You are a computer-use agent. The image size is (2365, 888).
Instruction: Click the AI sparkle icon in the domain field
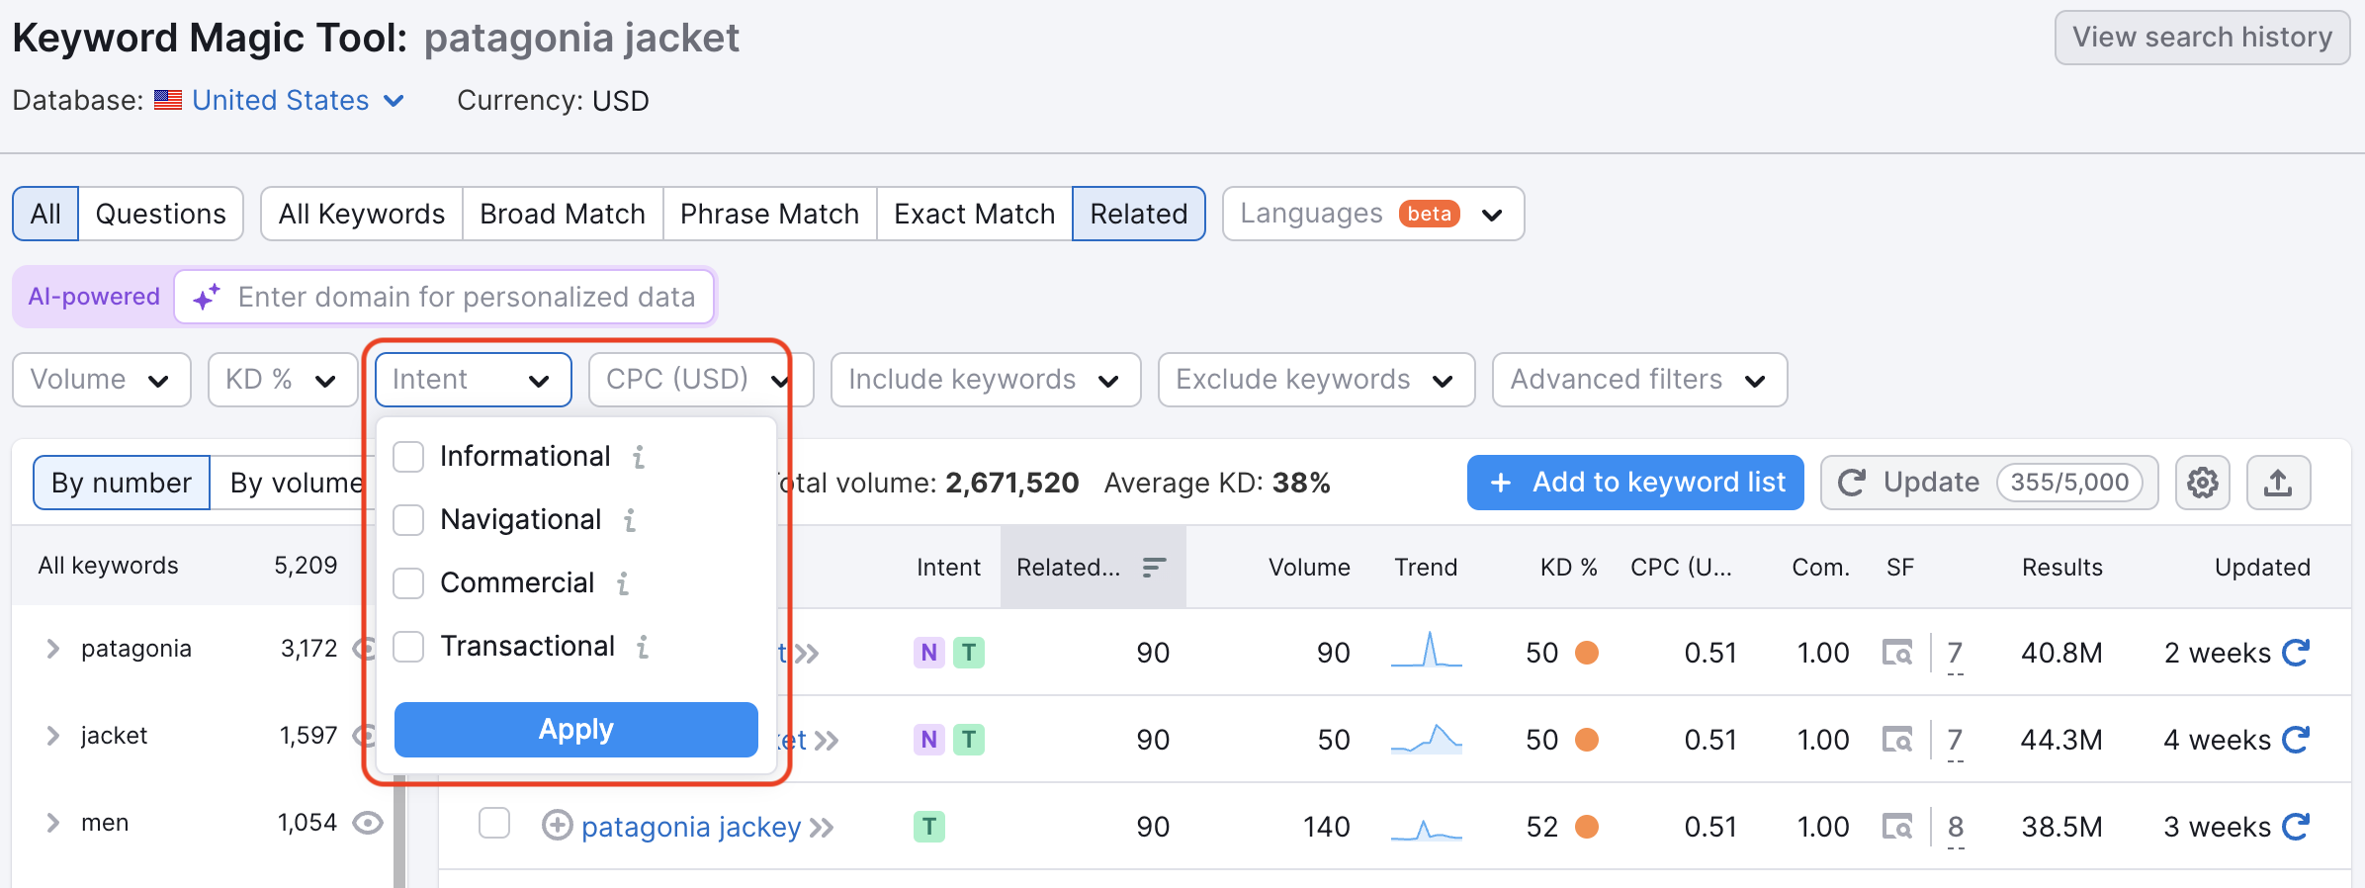click(x=207, y=297)
